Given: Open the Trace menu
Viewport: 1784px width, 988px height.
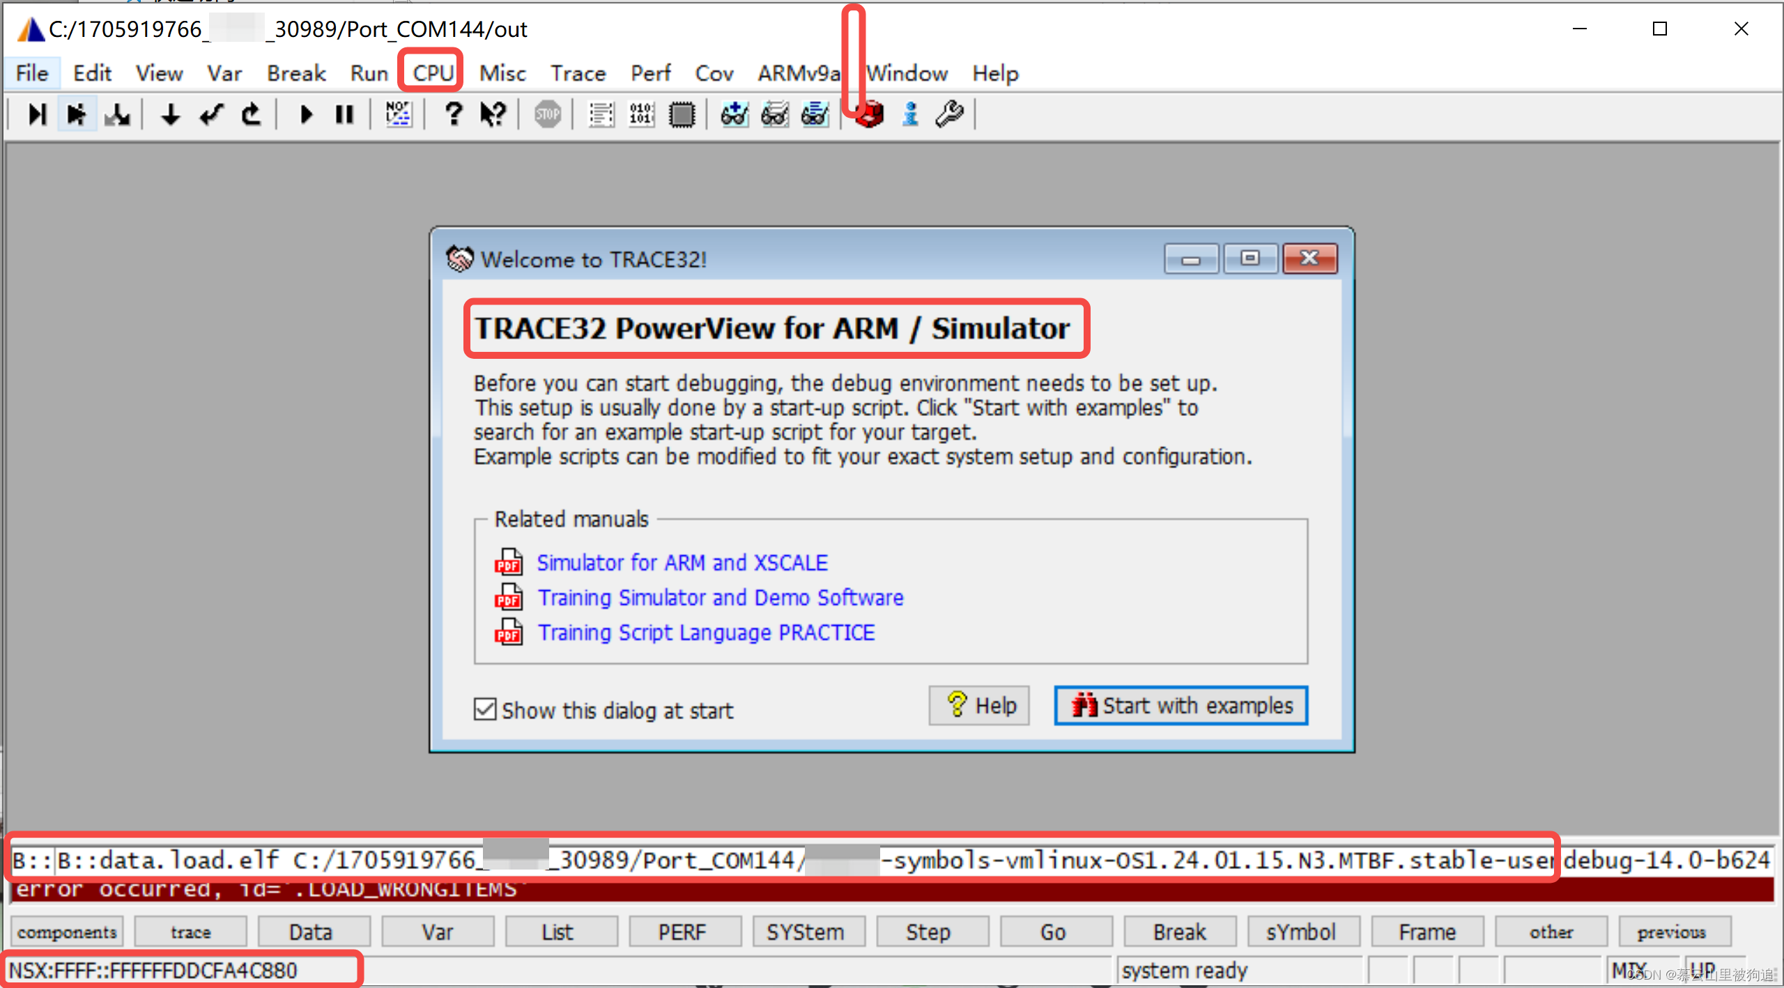Looking at the screenshot, I should point(578,73).
